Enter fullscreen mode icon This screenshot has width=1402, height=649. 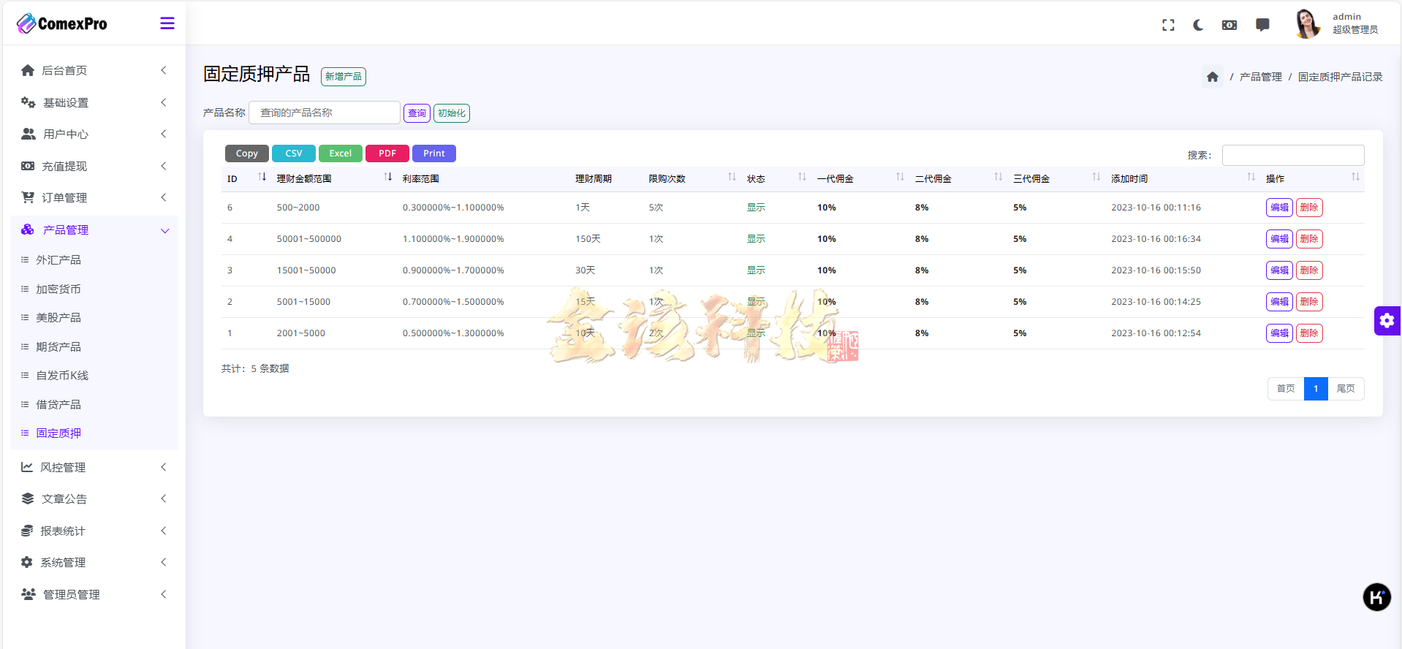point(1168,25)
